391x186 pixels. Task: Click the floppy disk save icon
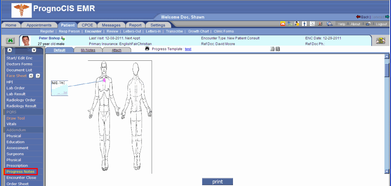pos(278,49)
